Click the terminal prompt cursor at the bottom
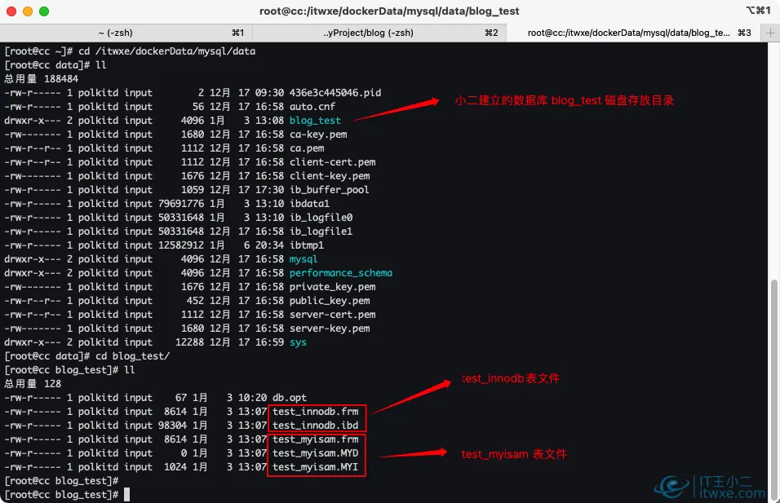 [x=127, y=494]
